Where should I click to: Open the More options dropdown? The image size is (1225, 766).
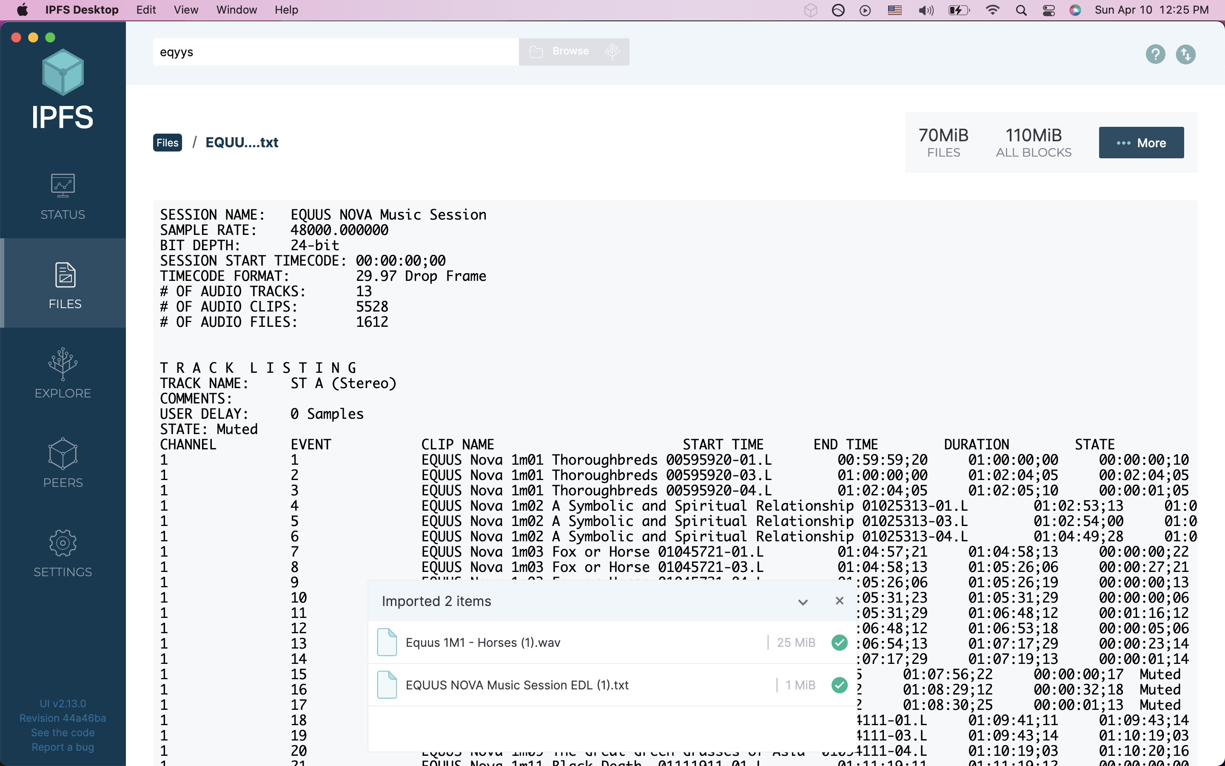[1141, 143]
